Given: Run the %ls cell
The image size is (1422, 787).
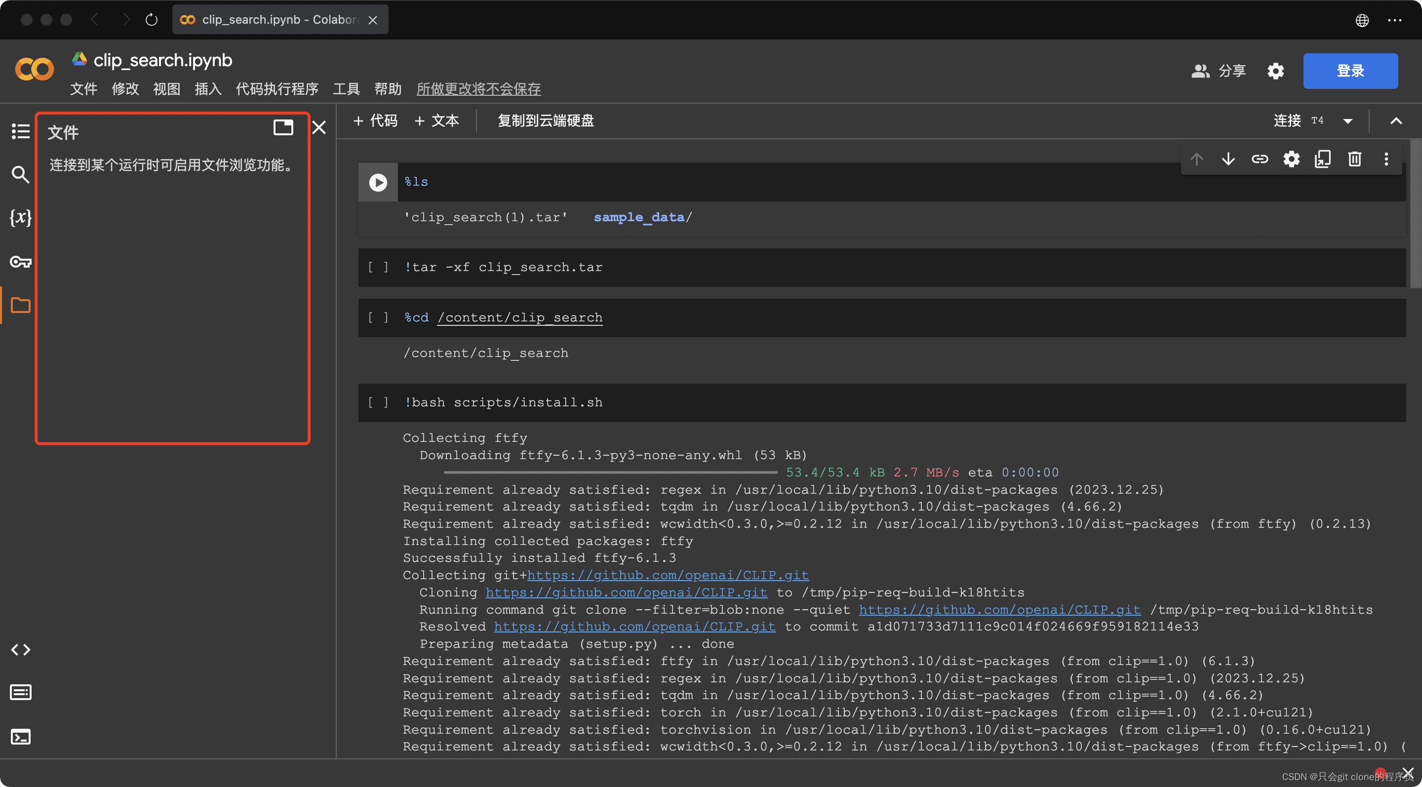Looking at the screenshot, I should coord(378,182).
